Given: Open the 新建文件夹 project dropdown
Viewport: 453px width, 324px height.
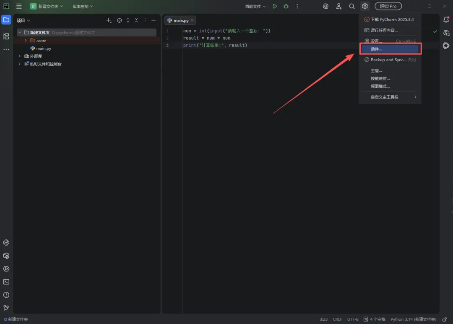Looking at the screenshot, I should [x=47, y=6].
